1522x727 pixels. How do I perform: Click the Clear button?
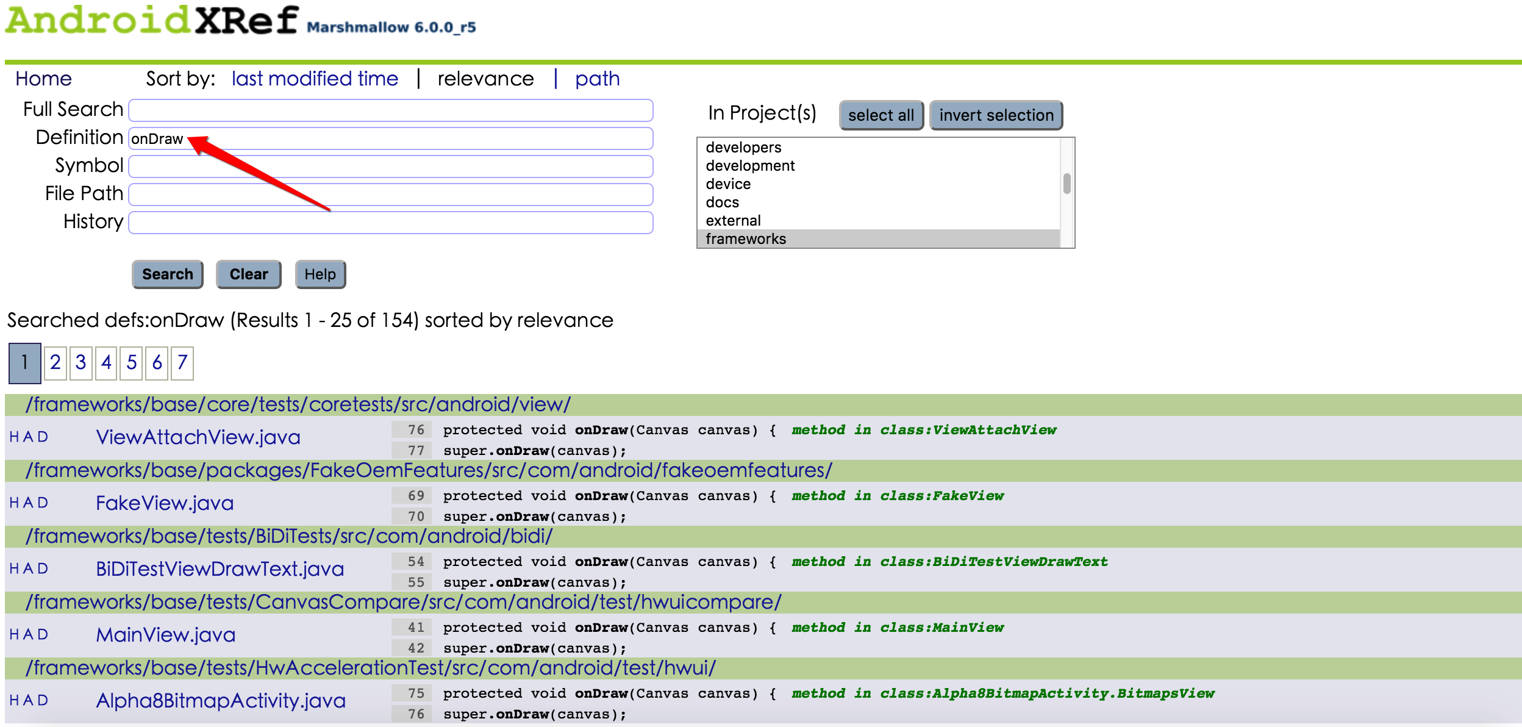pyautogui.click(x=249, y=274)
